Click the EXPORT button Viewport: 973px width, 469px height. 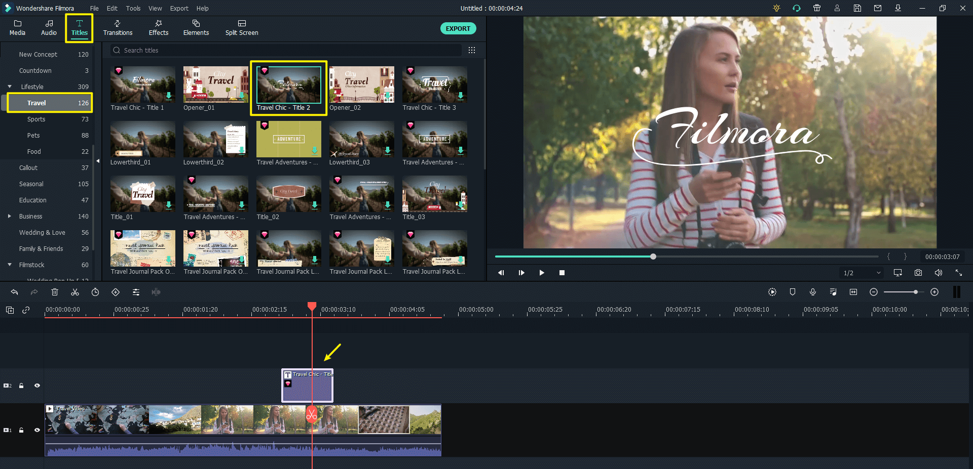pyautogui.click(x=458, y=28)
